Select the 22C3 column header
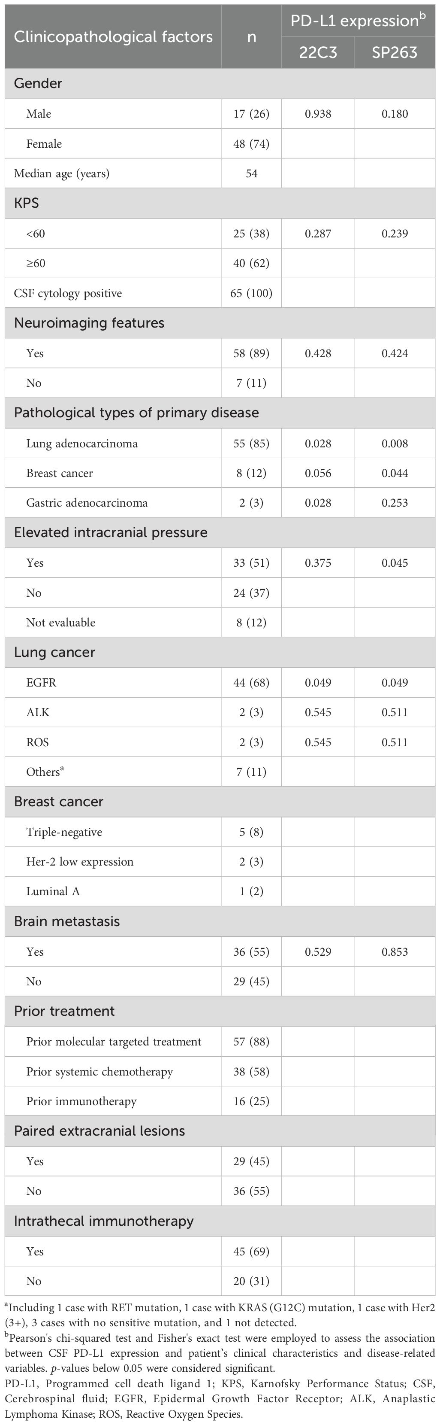The image size is (440, 1425). click(x=318, y=52)
